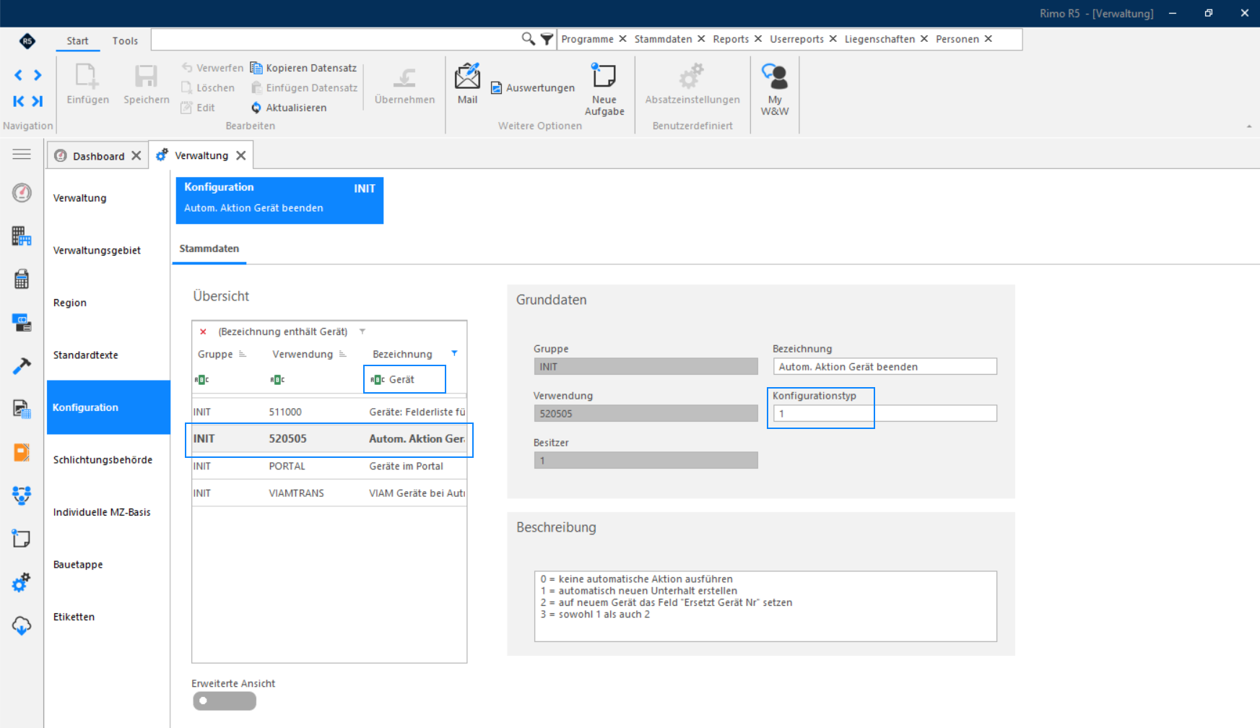Screen dimensions: 1260x728
Task: Jump to last record icon
Action: coord(38,101)
